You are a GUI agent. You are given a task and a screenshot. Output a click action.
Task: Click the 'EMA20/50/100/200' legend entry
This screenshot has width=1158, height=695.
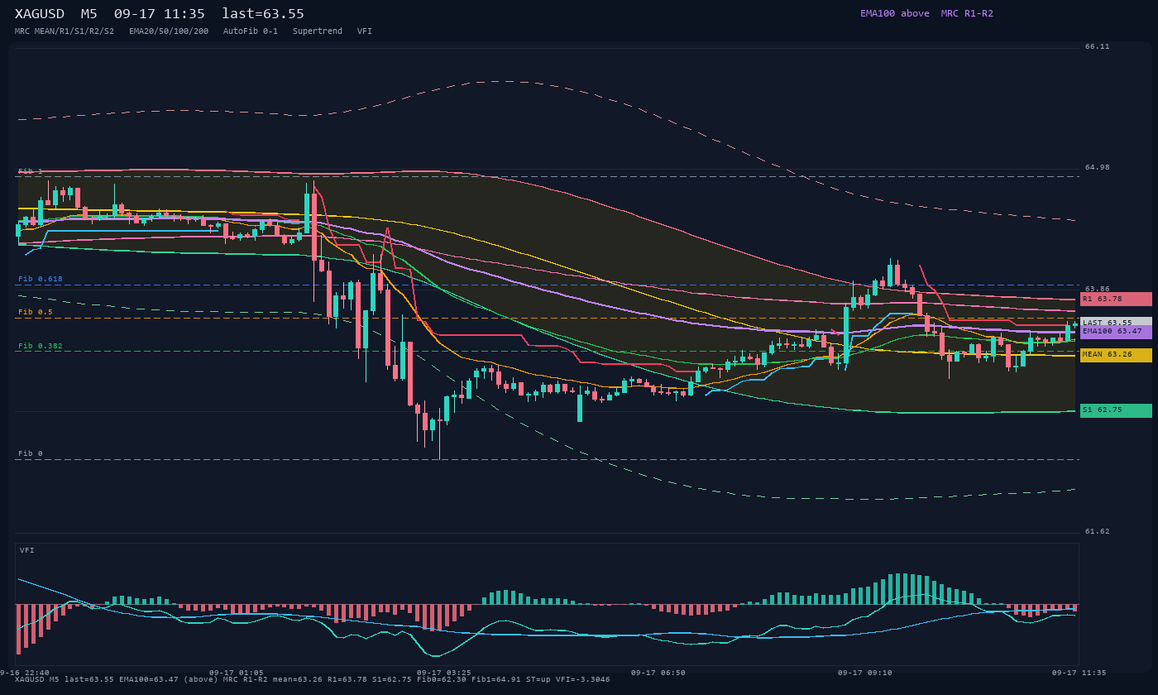click(169, 31)
